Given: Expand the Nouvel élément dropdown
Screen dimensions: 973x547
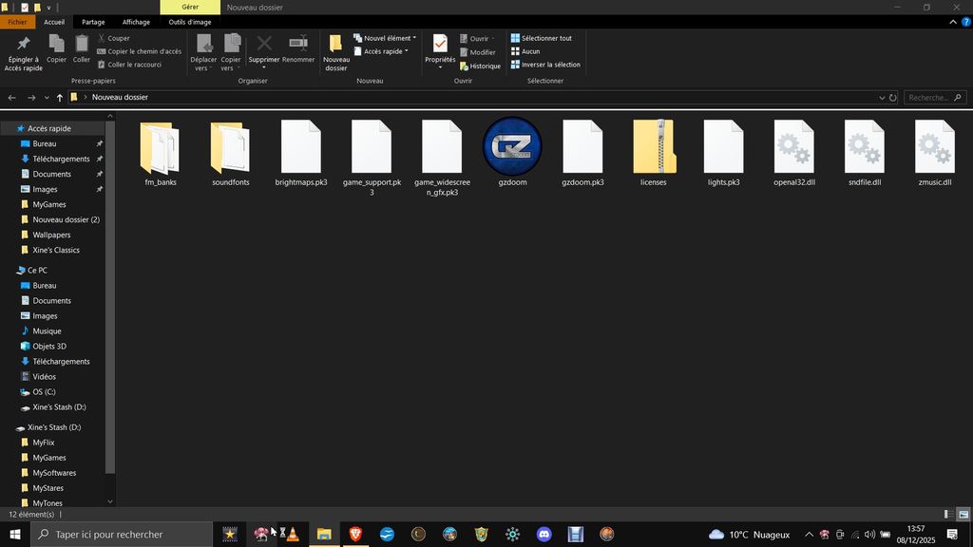Looking at the screenshot, I should click(390, 39).
